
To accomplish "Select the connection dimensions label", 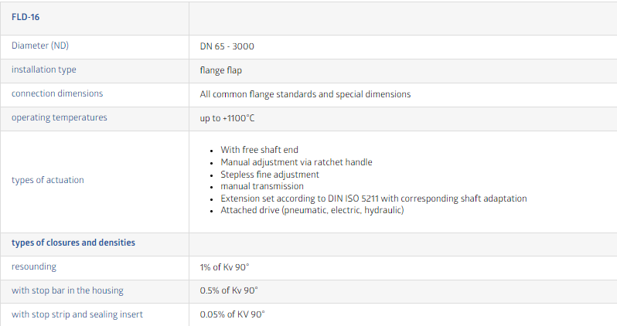I will pos(57,94).
